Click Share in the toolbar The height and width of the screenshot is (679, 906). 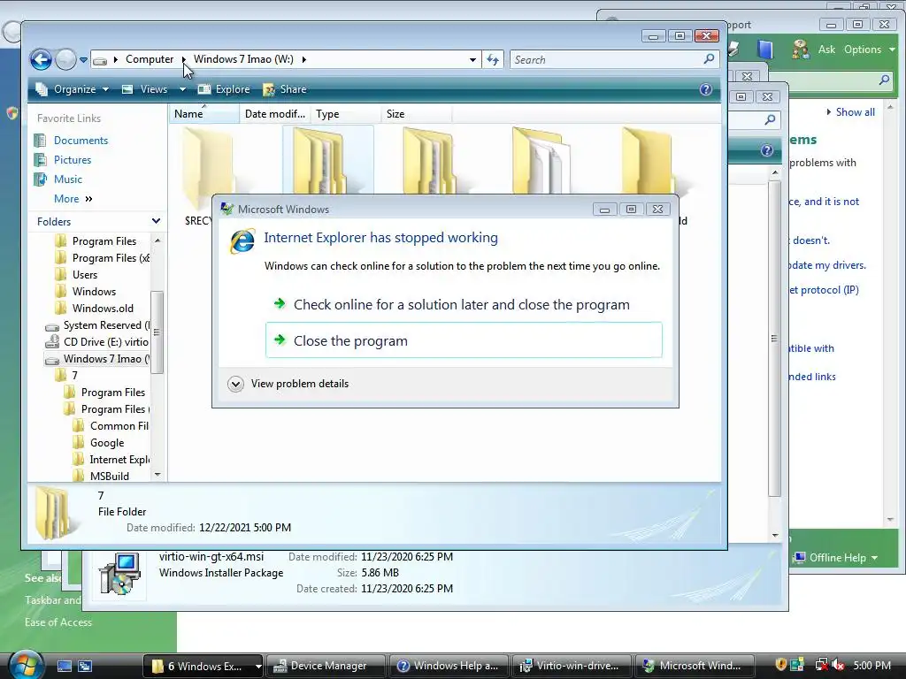coord(285,89)
